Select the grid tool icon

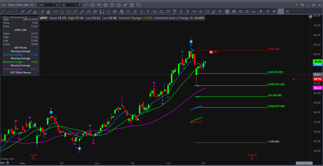(227, 12)
